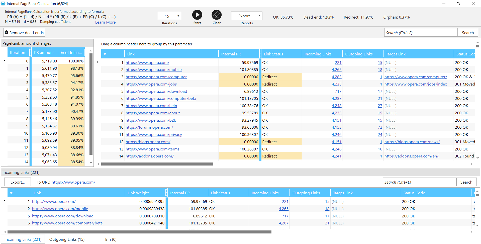Click scroll-left arrow of main table

pyautogui.click(x=99, y=164)
